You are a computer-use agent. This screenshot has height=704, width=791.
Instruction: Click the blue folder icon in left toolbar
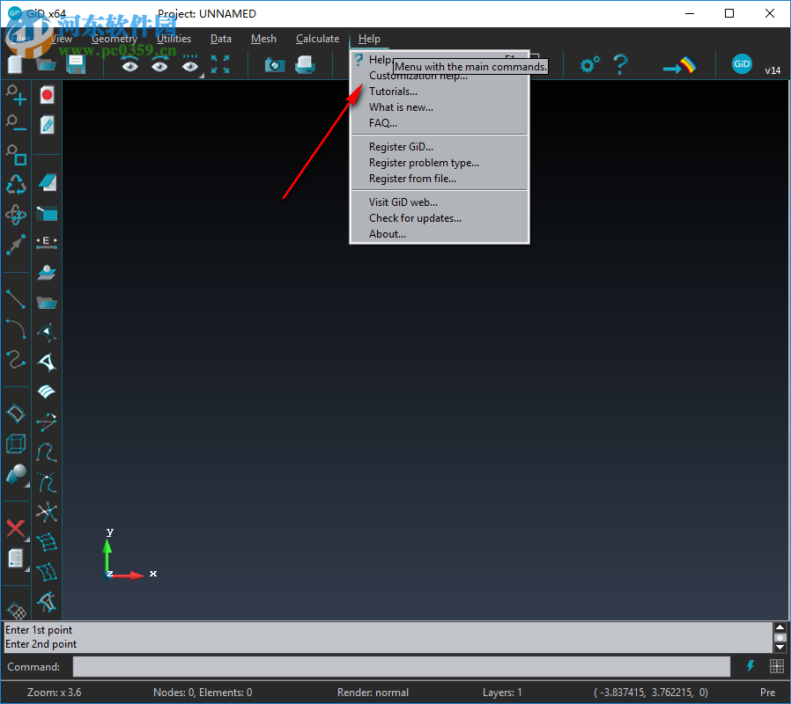(x=47, y=303)
